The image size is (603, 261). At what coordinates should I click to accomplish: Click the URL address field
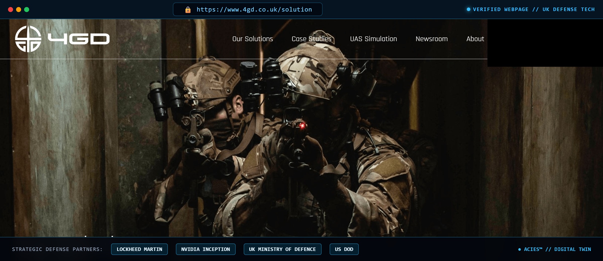247,10
